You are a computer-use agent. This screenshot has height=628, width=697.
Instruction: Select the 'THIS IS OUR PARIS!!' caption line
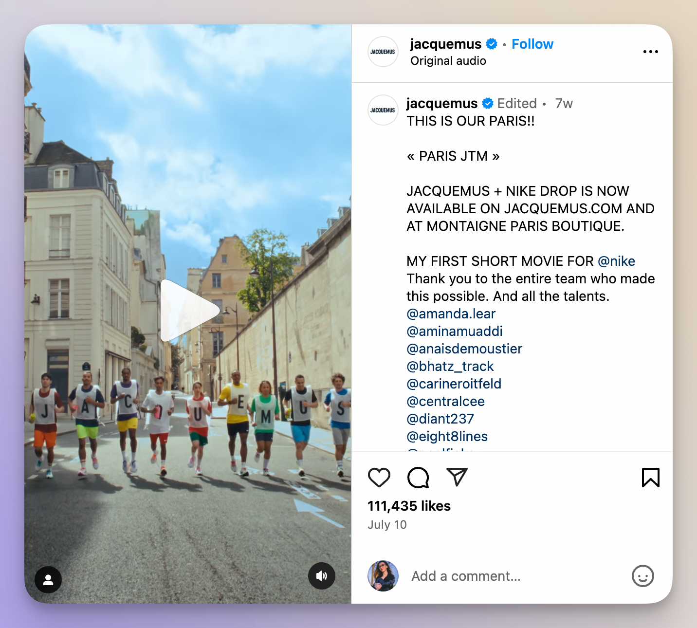click(471, 121)
